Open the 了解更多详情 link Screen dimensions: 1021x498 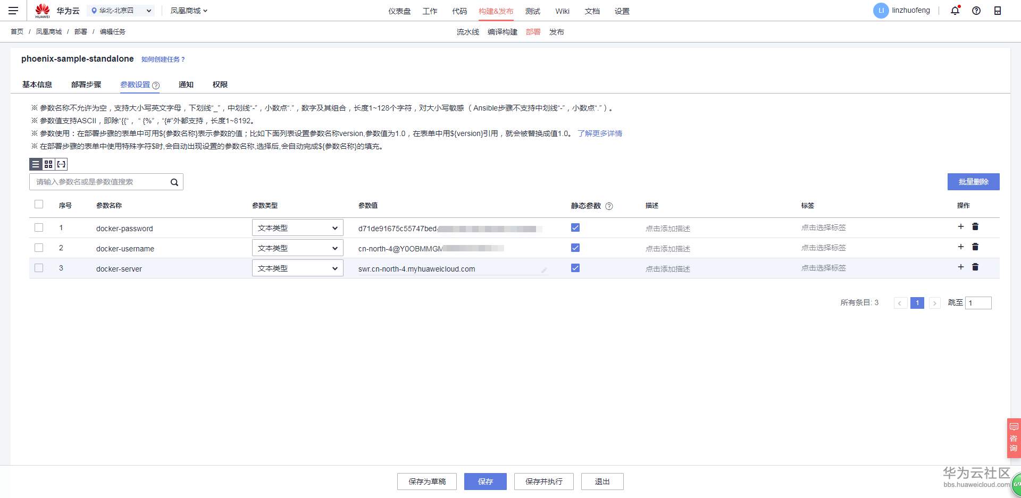coord(600,133)
